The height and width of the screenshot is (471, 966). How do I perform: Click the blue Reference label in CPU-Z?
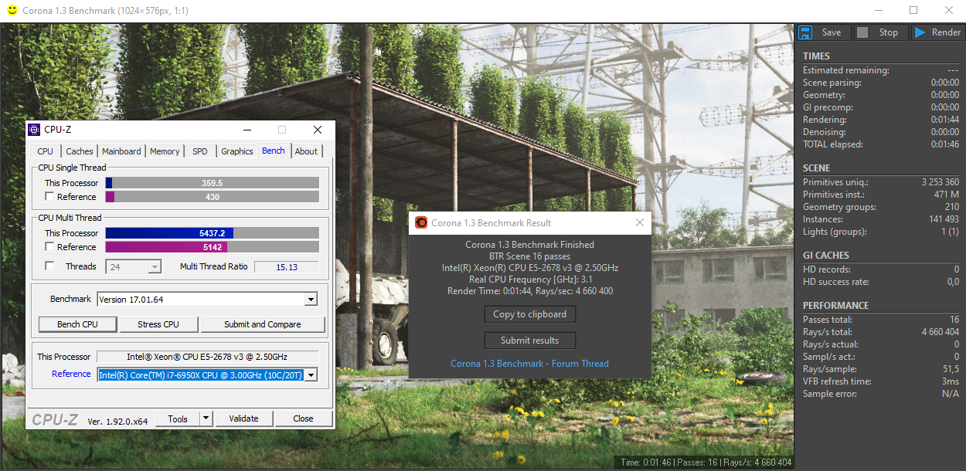point(71,374)
